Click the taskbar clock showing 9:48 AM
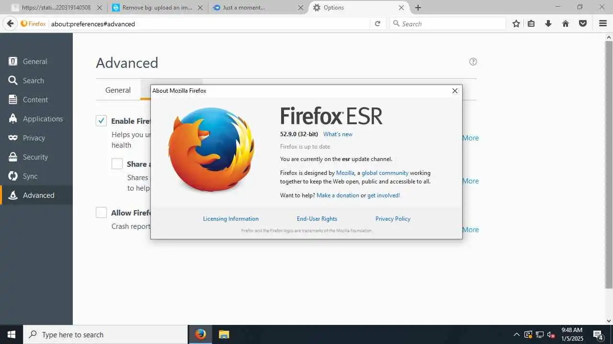This screenshot has width=613, height=344. coord(572,334)
